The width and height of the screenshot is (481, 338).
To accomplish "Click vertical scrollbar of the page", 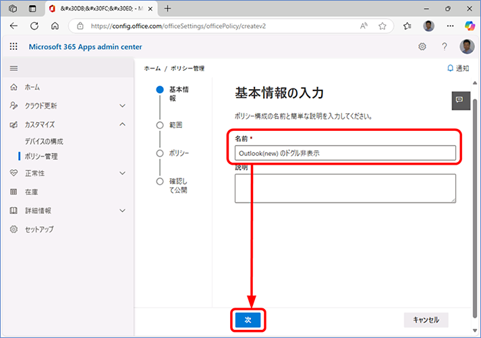I will (x=475, y=208).
